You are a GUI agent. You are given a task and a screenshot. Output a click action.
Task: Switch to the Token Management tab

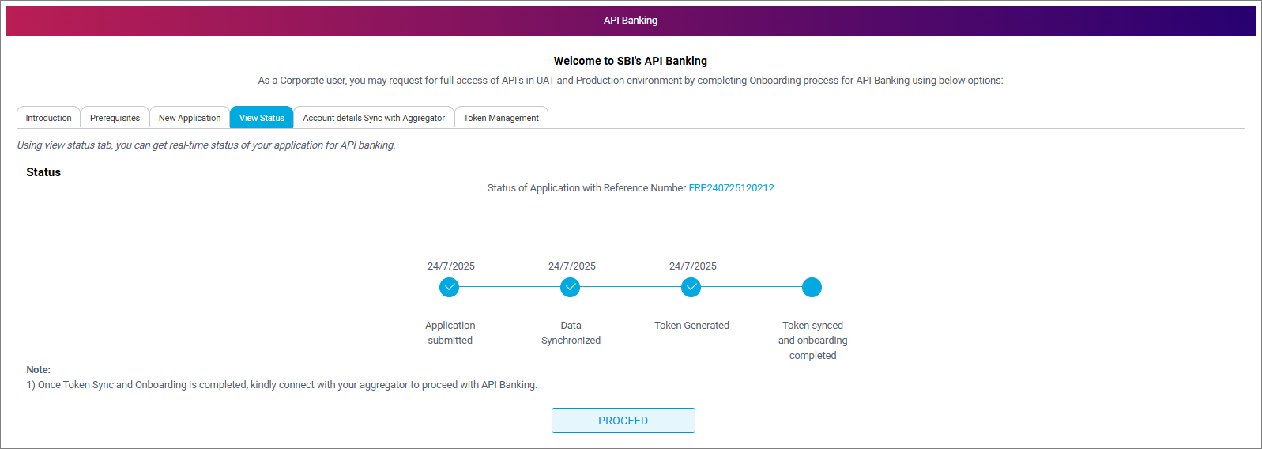501,118
